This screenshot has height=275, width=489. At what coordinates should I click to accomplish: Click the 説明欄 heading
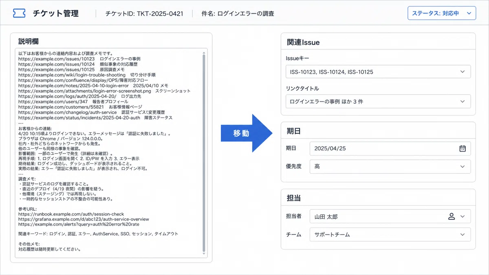(29, 42)
